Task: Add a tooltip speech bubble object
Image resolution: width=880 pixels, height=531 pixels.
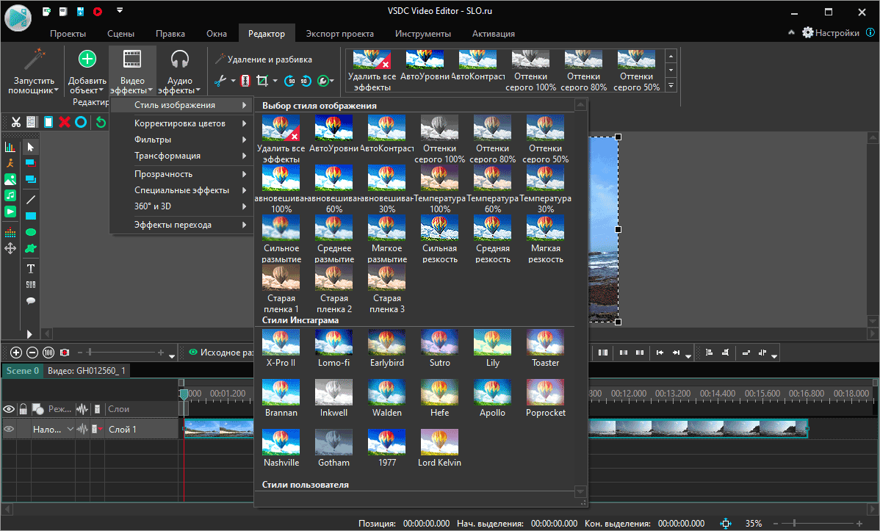Action: point(31,301)
